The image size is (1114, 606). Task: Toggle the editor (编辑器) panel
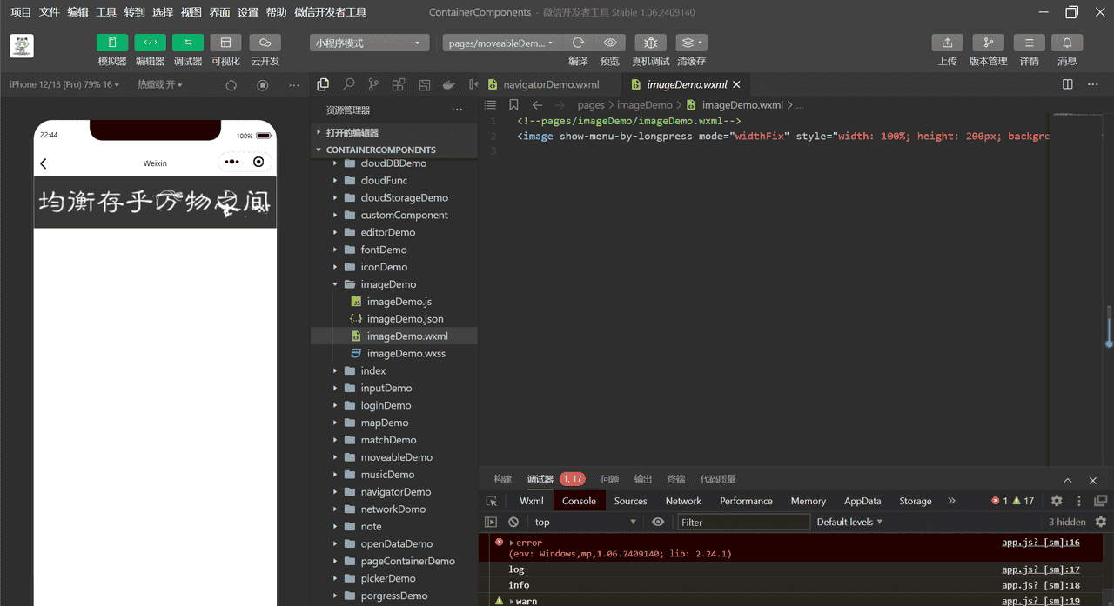point(150,43)
